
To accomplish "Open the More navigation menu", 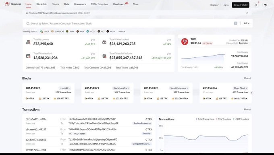I will [136, 4].
